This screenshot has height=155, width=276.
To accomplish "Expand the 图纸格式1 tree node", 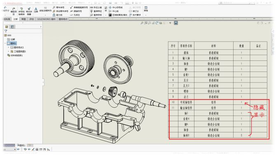I will click(x=9, y=47).
